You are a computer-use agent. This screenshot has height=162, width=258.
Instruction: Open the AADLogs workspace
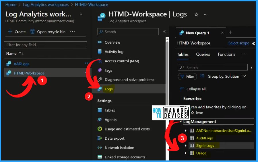pos(22,64)
